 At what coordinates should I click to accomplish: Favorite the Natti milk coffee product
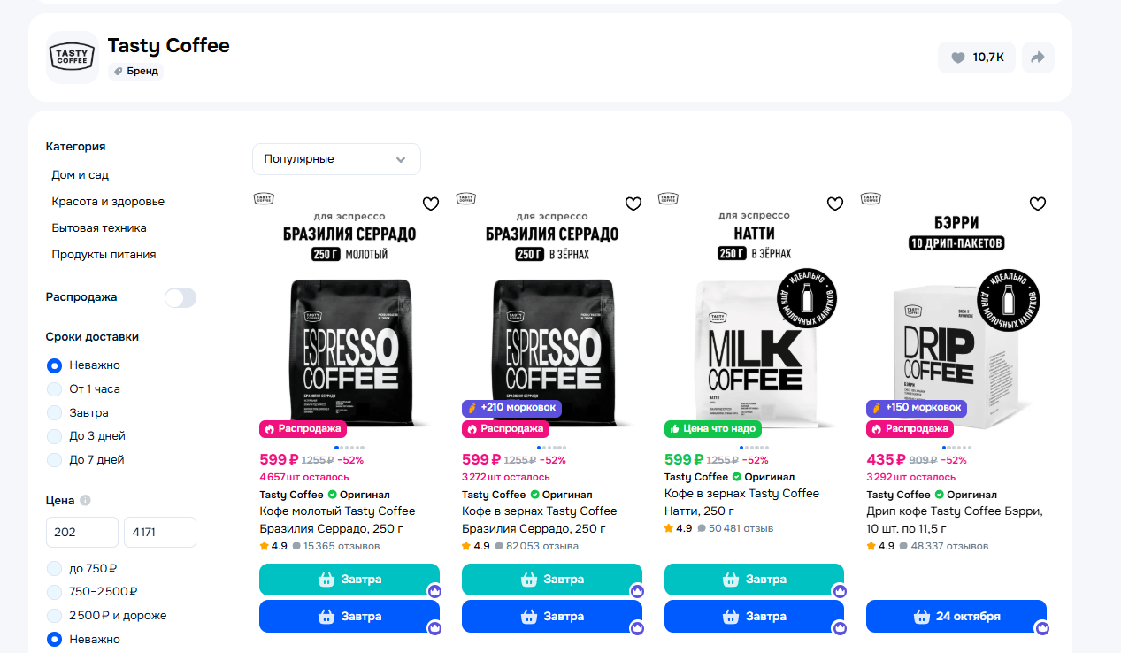(835, 204)
